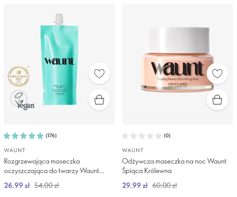Open Rozgrzewająca maseczka oczyszczająca product link

[54, 166]
